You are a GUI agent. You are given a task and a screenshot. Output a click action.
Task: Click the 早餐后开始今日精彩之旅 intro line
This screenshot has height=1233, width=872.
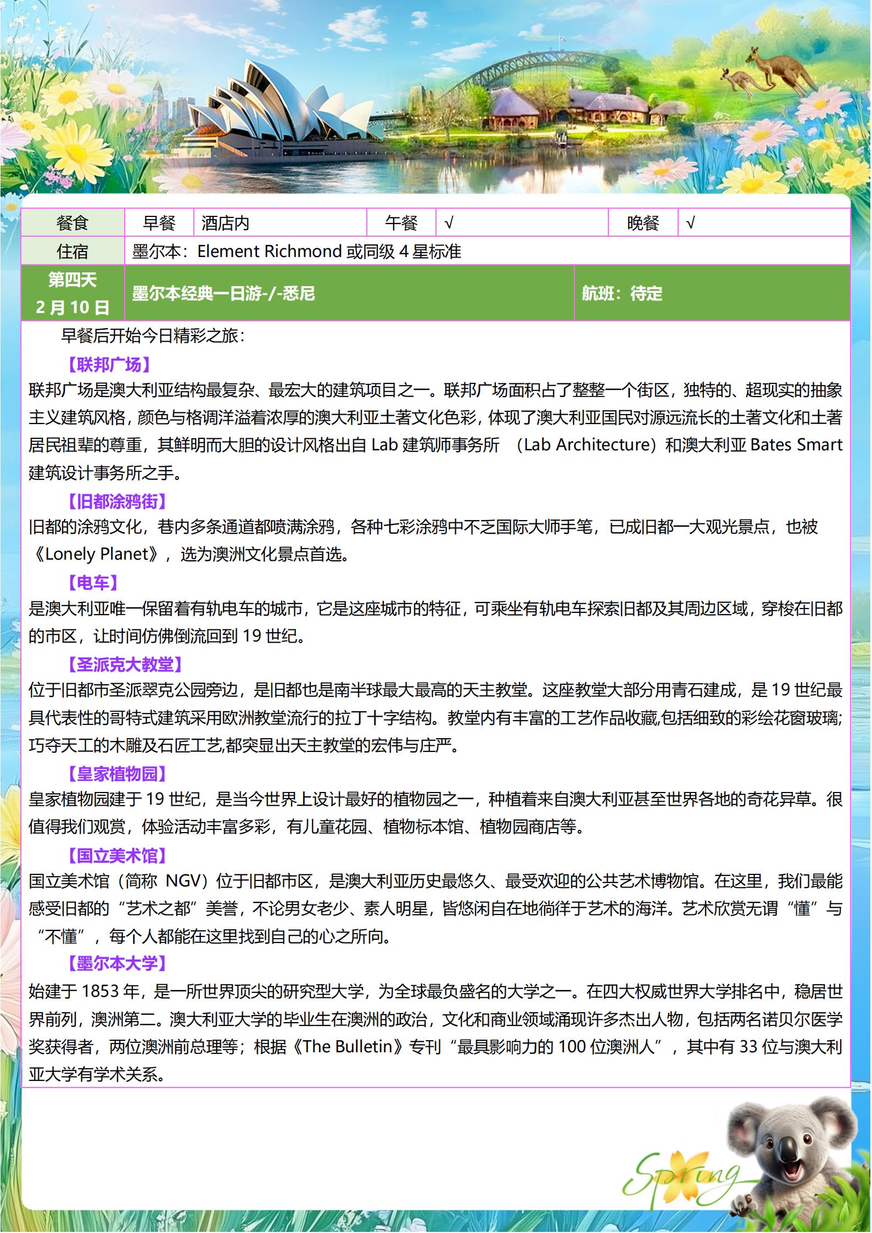[153, 336]
